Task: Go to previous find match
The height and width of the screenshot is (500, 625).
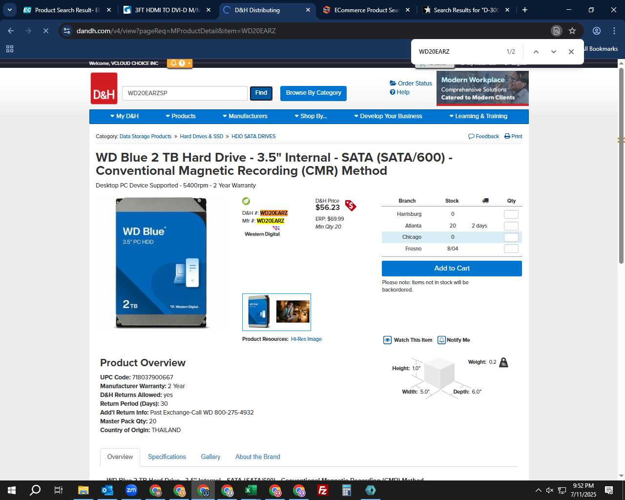Action: point(536,52)
